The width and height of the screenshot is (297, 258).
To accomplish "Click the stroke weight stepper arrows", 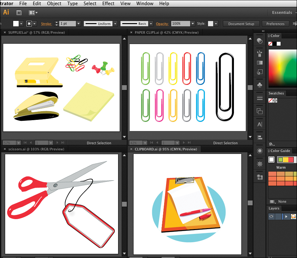I will pos(56,24).
